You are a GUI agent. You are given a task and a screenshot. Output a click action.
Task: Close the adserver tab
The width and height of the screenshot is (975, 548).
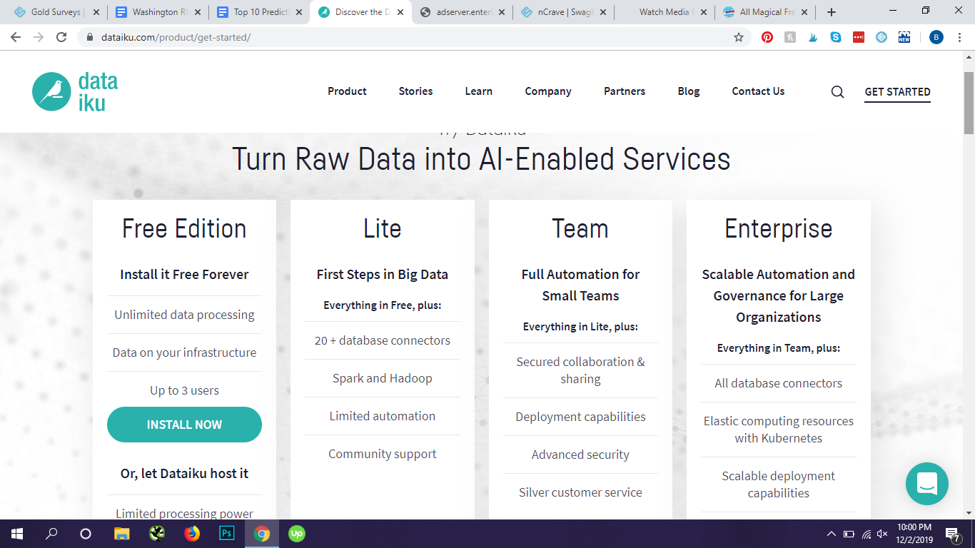click(x=502, y=12)
